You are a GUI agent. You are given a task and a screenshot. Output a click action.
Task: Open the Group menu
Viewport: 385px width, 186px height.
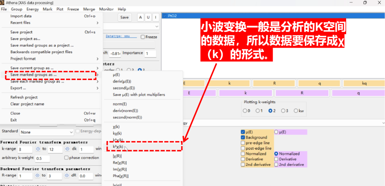click(x=17, y=9)
